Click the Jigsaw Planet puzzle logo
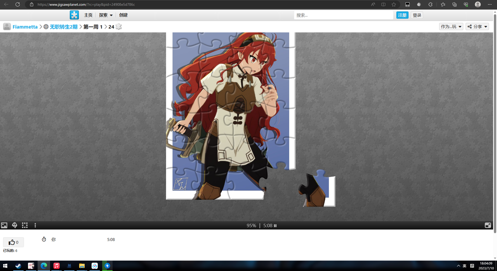The height and width of the screenshot is (271, 497). 74,15
